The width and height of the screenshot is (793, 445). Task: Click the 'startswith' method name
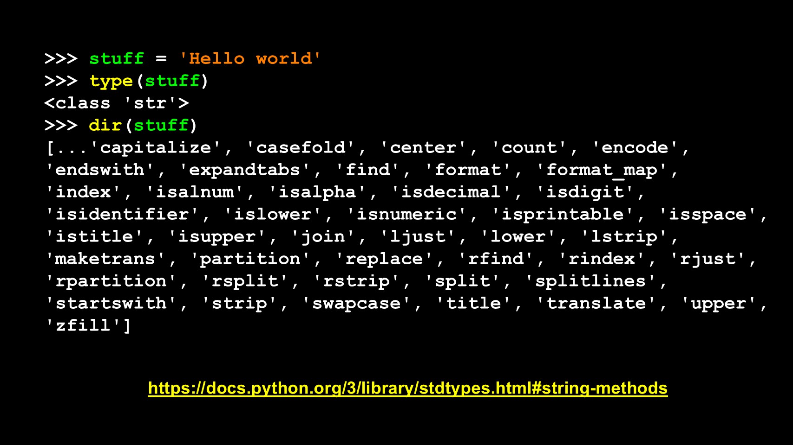[111, 303]
